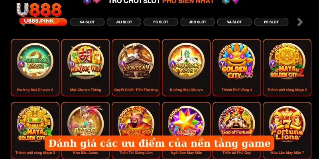Select the Mahjong Ways game icon
This screenshot has width=319, height=159.
[186, 61]
